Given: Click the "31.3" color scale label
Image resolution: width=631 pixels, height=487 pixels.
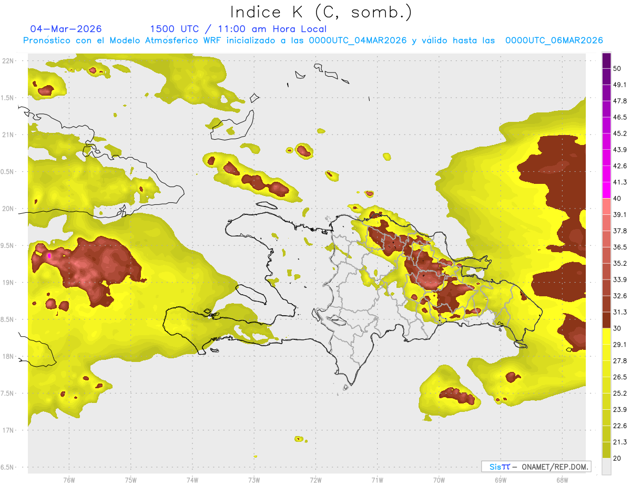Looking at the screenshot, I should pyautogui.click(x=620, y=312).
